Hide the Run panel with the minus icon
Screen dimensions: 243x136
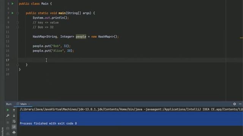[240, 104]
